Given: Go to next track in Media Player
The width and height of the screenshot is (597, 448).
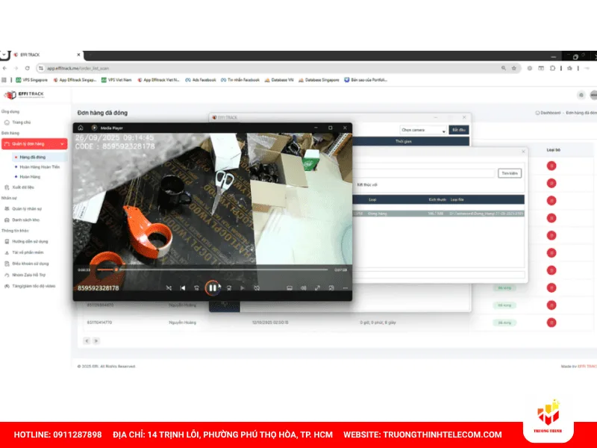Looking at the screenshot, I should [243, 288].
